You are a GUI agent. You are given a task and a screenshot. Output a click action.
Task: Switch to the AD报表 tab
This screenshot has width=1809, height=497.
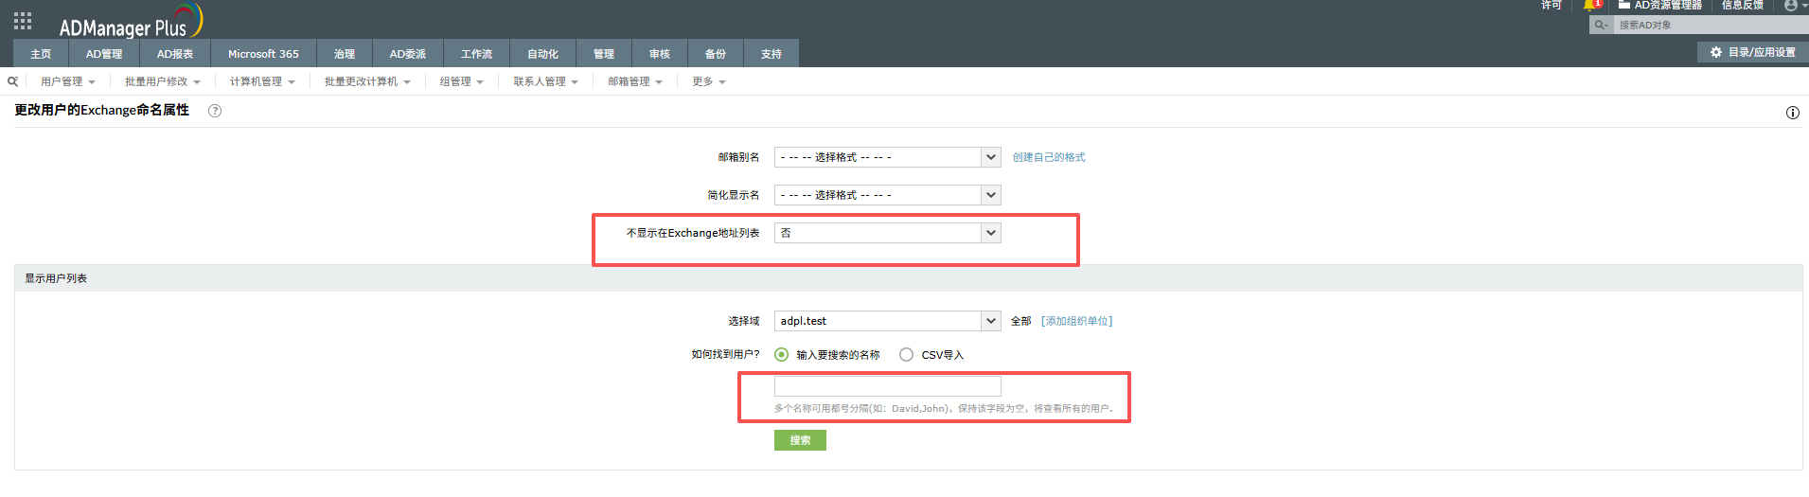pos(175,54)
